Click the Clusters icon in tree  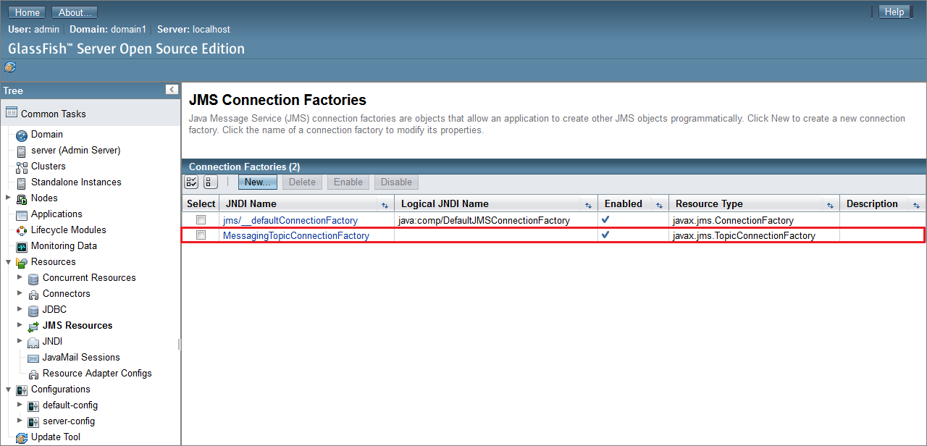(22, 167)
